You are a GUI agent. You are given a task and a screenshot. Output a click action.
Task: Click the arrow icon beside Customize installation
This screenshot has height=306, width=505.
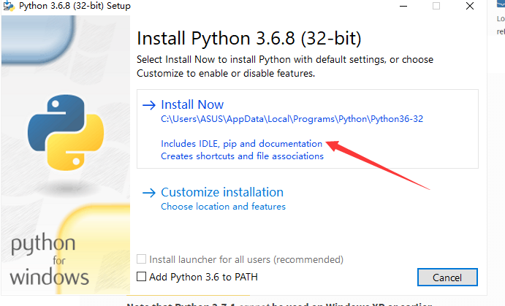pos(149,193)
